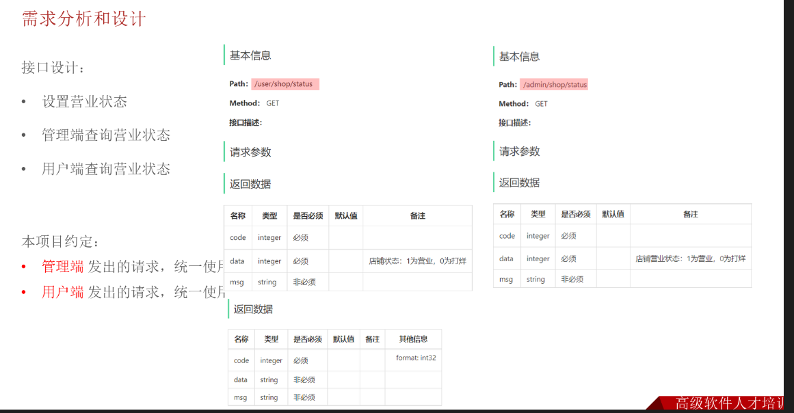Click the msg cell in the admin table

(x=506, y=279)
